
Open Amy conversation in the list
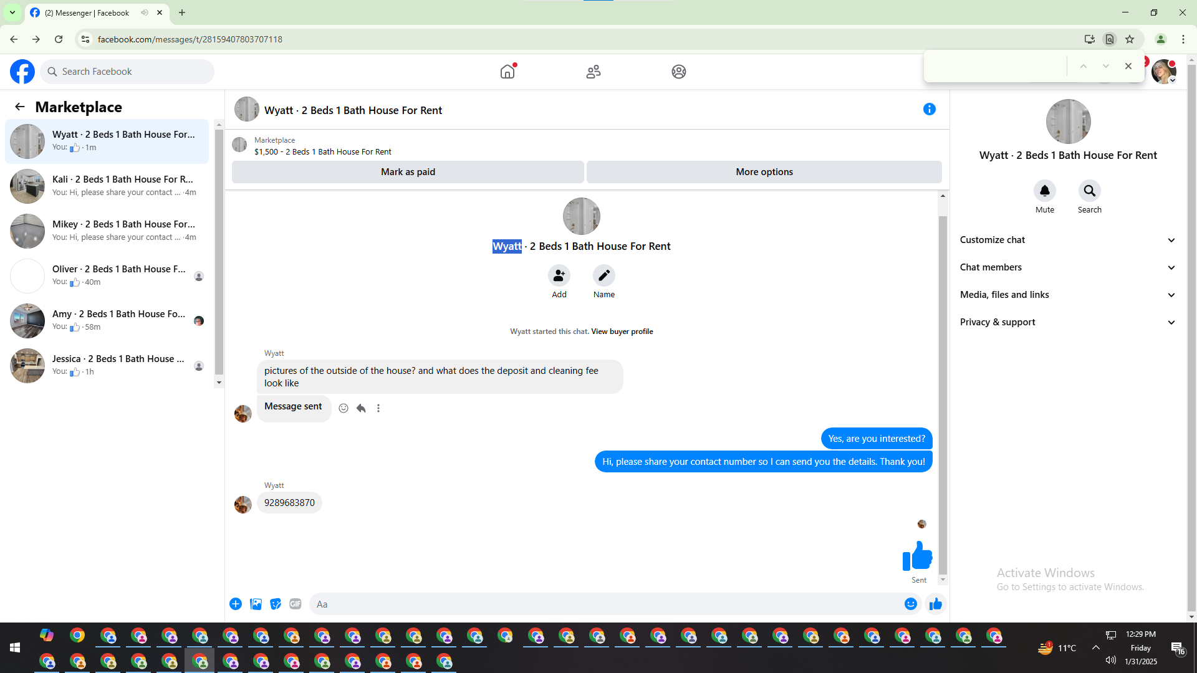point(107,321)
